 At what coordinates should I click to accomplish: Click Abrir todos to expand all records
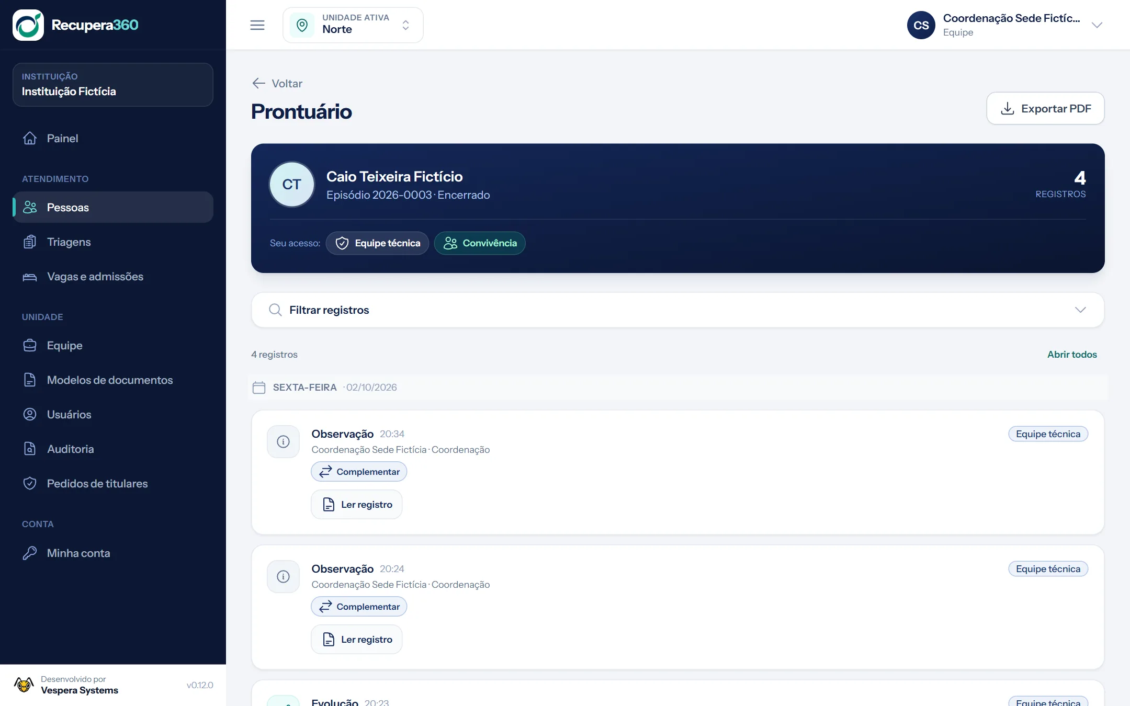coord(1072,354)
